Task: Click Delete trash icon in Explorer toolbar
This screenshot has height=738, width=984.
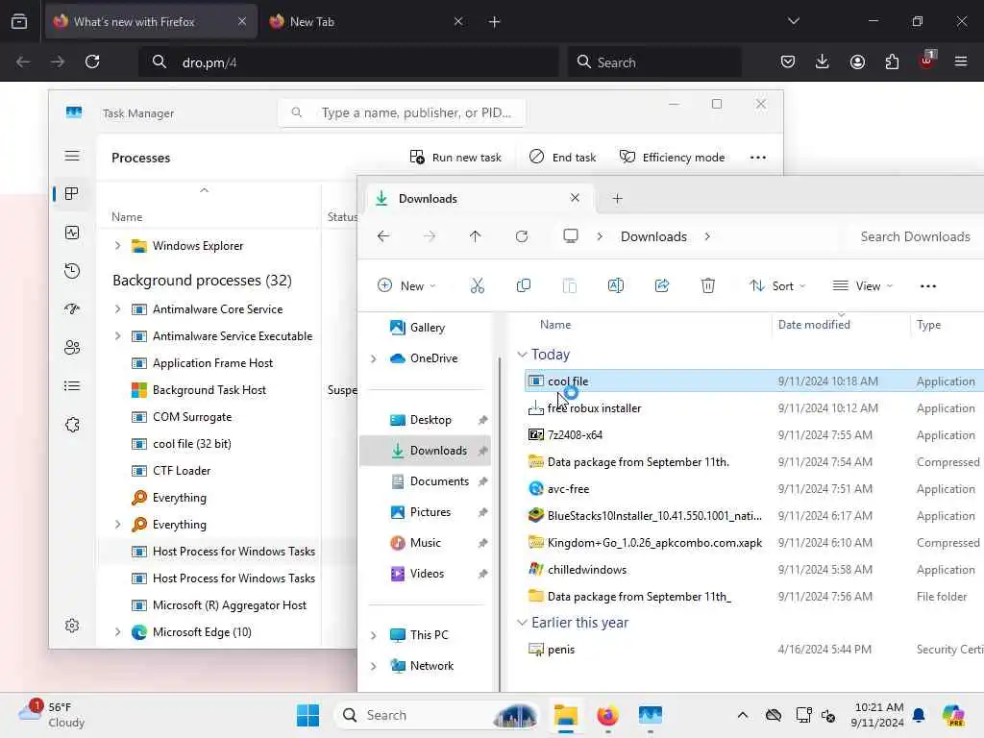Action: point(708,286)
